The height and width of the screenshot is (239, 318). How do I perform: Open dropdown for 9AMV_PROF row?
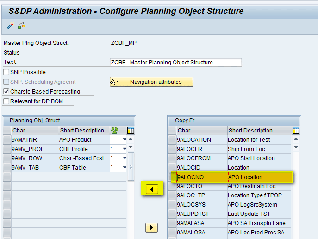click(125, 149)
